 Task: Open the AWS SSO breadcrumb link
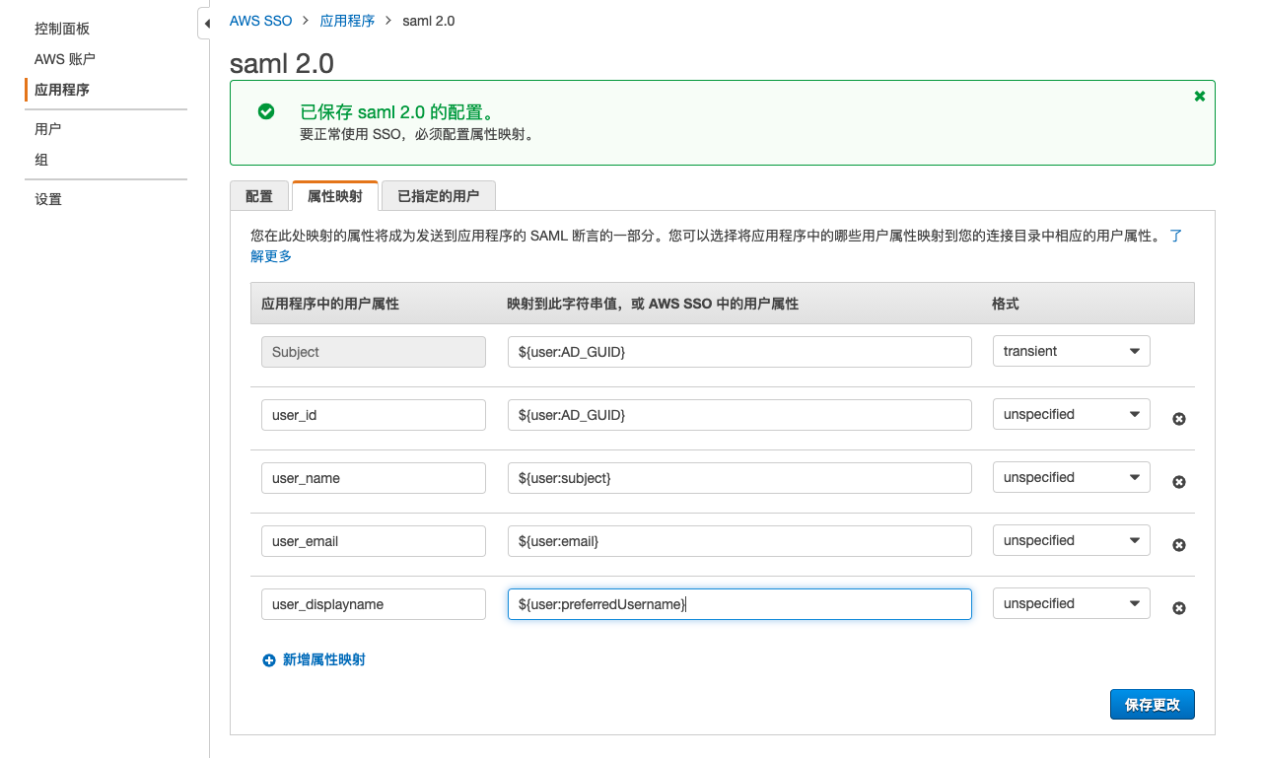point(260,21)
